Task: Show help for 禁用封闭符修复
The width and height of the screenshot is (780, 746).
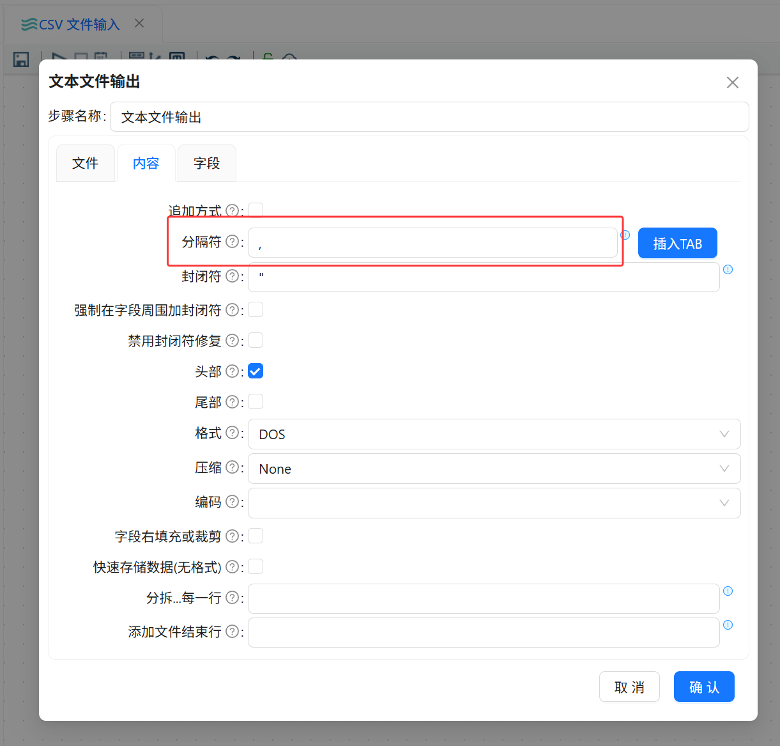Action: (233, 341)
